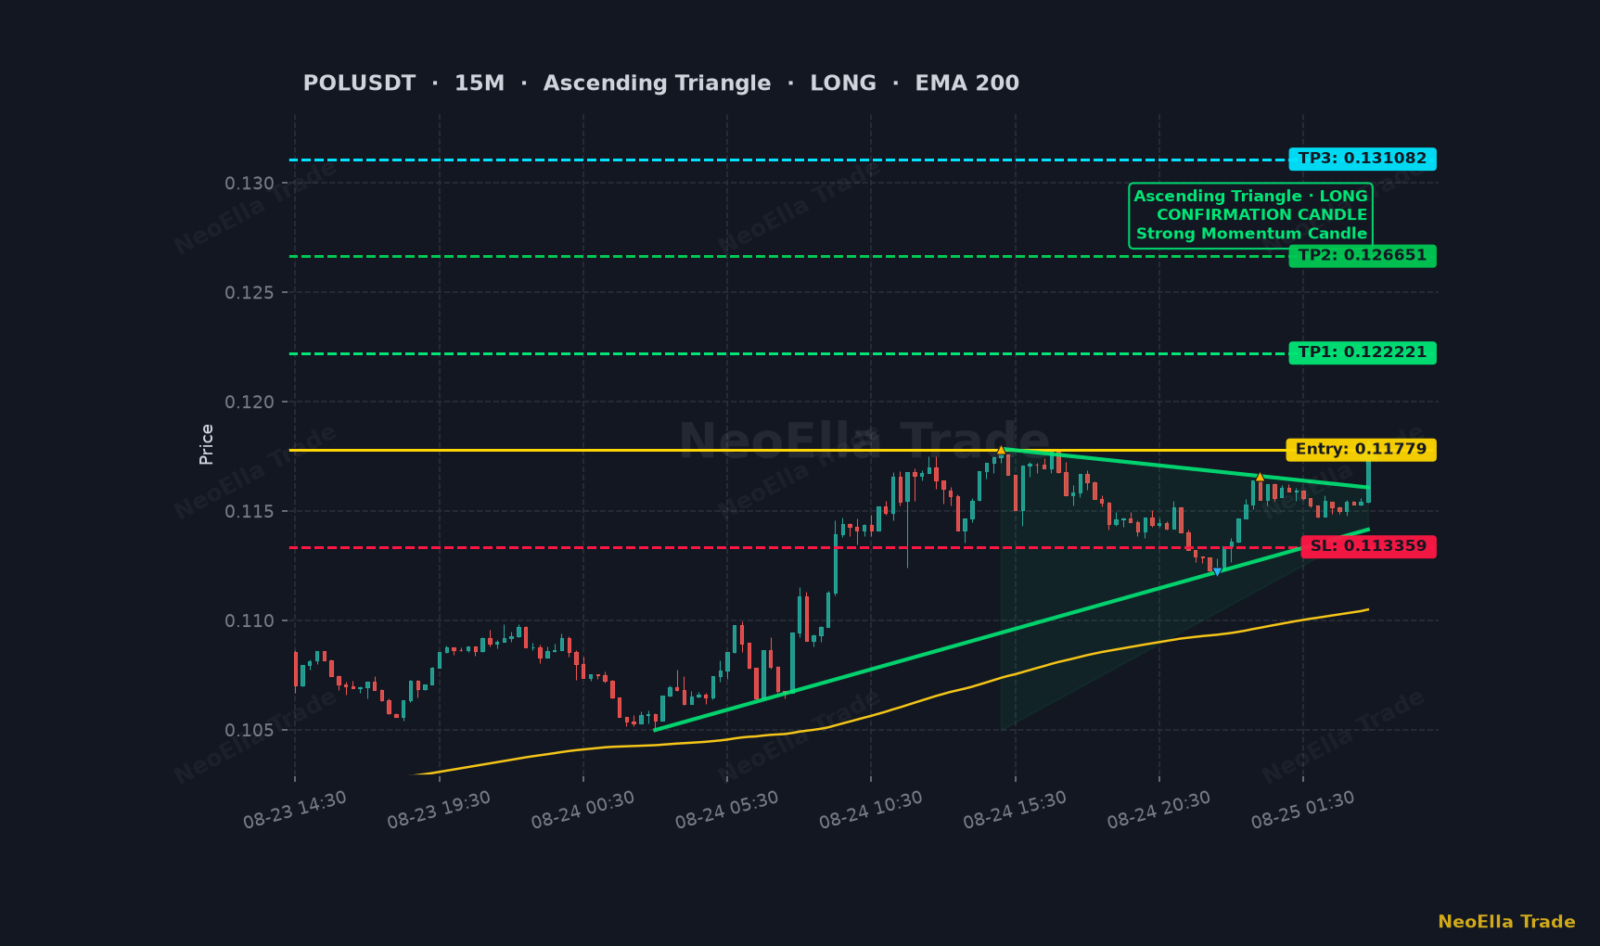Select the SL: 0.113359 stop-loss label
The height and width of the screenshot is (946, 1600).
click(1369, 546)
